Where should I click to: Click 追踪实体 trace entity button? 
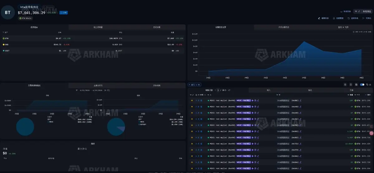click(x=352, y=18)
